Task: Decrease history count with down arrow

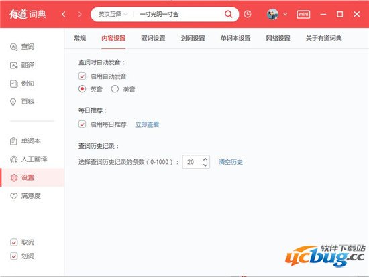Action: coord(205,165)
